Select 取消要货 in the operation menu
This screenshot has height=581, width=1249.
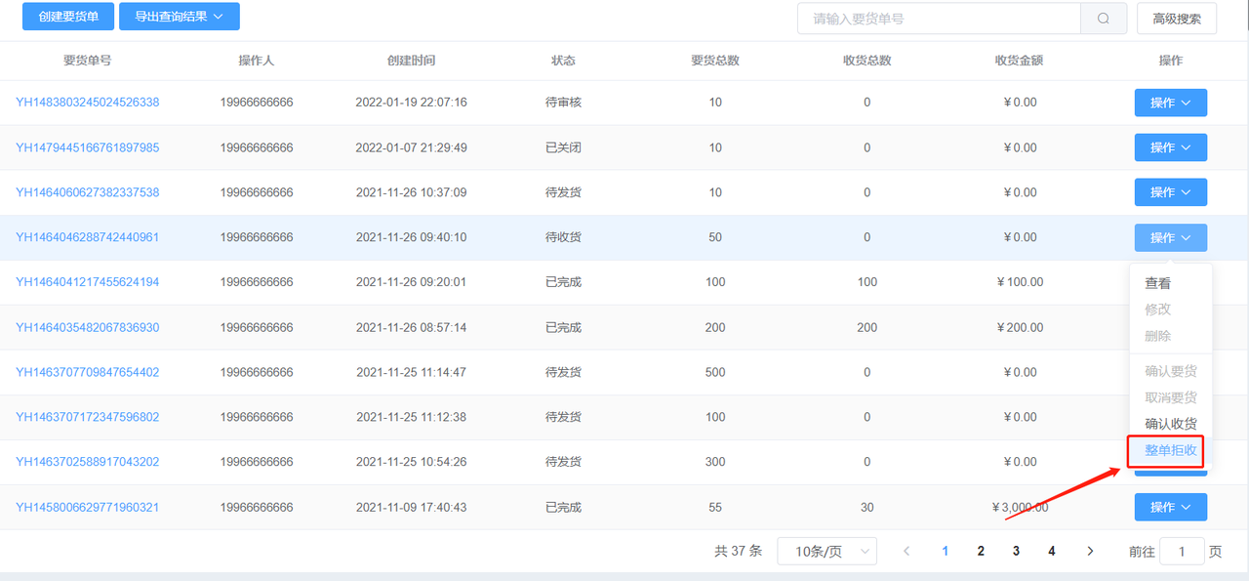[1171, 397]
